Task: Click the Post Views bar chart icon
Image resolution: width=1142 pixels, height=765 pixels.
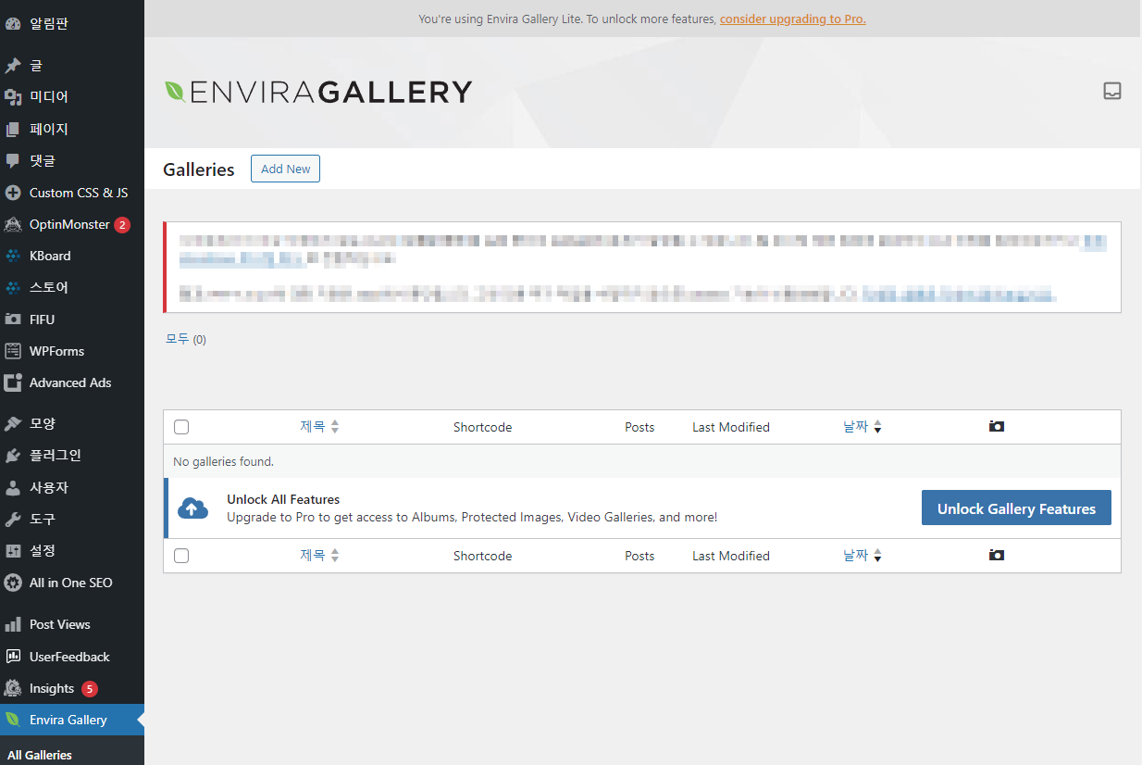Action: (x=13, y=624)
